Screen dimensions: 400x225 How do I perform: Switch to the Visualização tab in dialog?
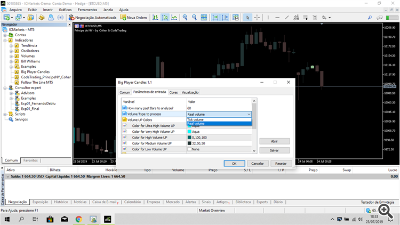pyautogui.click(x=190, y=92)
